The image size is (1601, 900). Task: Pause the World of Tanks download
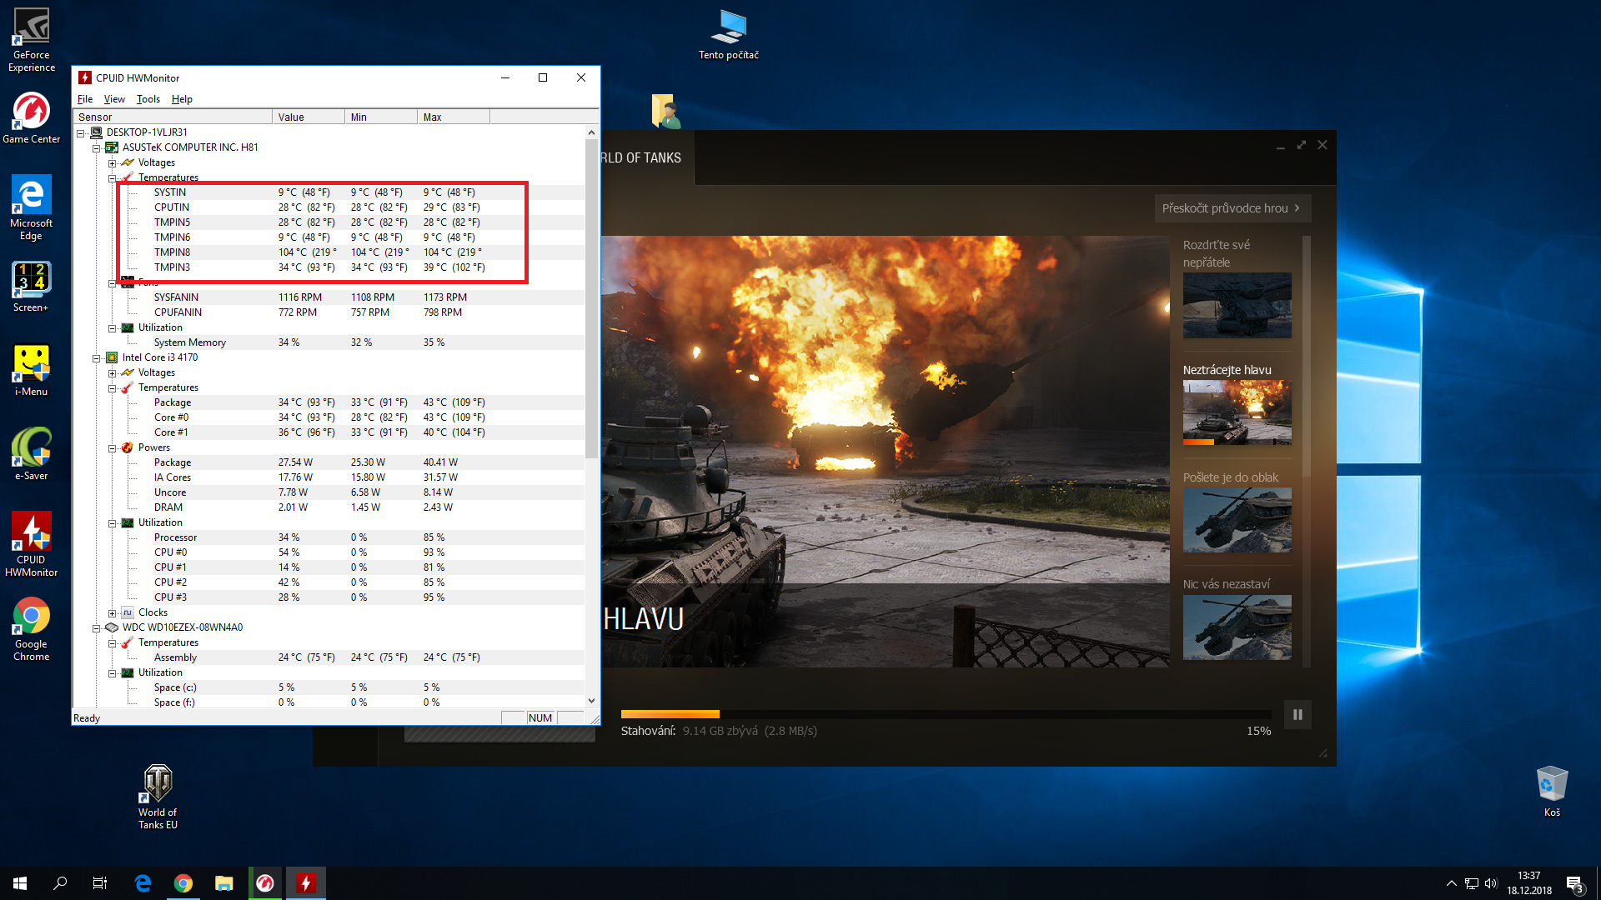(x=1297, y=715)
